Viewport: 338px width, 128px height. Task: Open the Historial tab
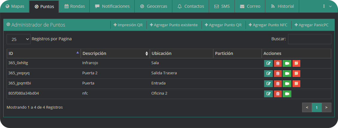[x=282, y=6]
